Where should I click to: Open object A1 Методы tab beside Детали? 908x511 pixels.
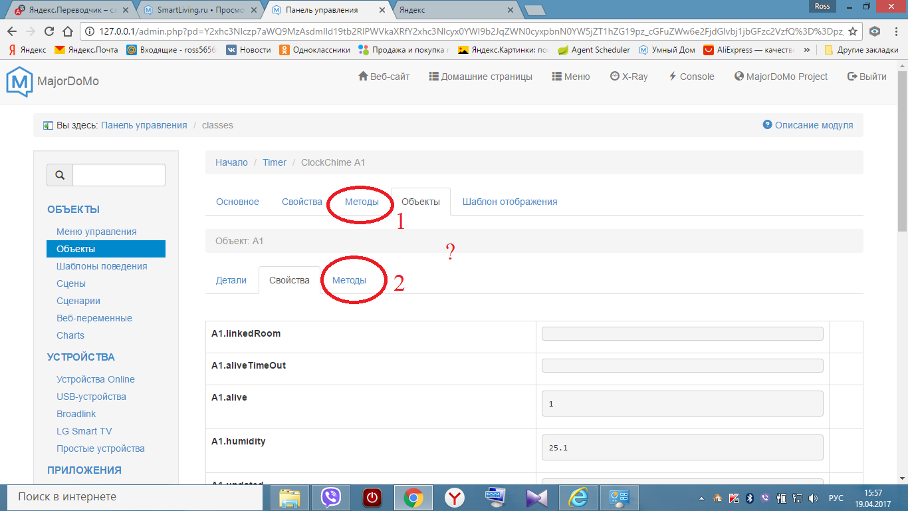tap(349, 280)
